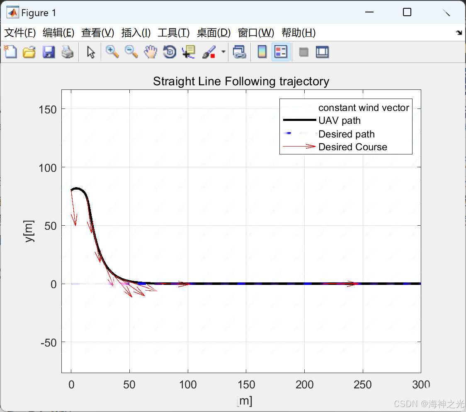Open the 桌面(D) menu
466x412 pixels.
(214, 33)
